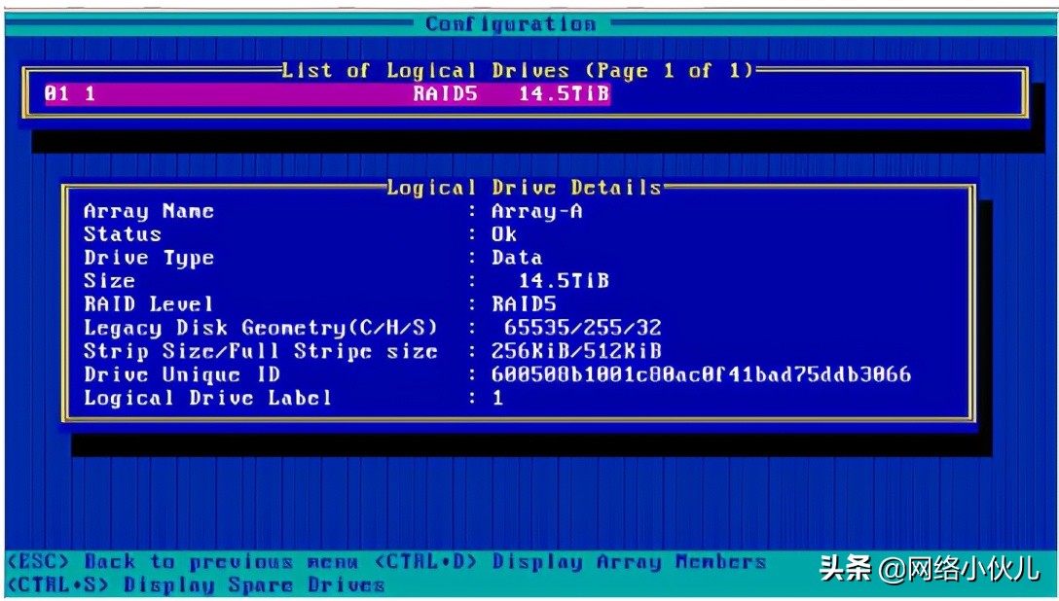The image size is (1059, 601).
Task: Click the 256KiB/512KiB value
Action: click(x=576, y=351)
